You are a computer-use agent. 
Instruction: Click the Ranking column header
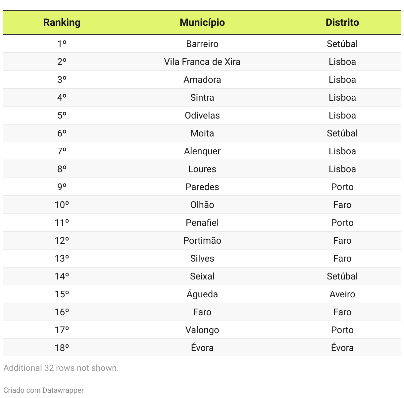click(x=62, y=23)
